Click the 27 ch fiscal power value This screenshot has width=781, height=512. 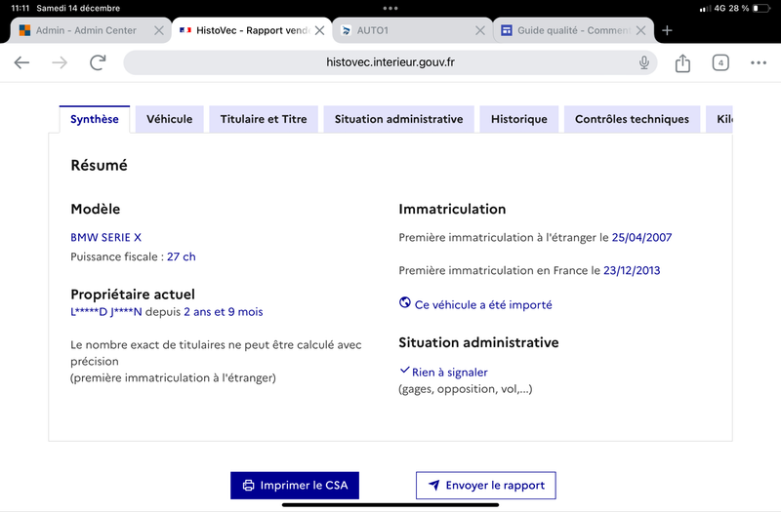(x=182, y=256)
